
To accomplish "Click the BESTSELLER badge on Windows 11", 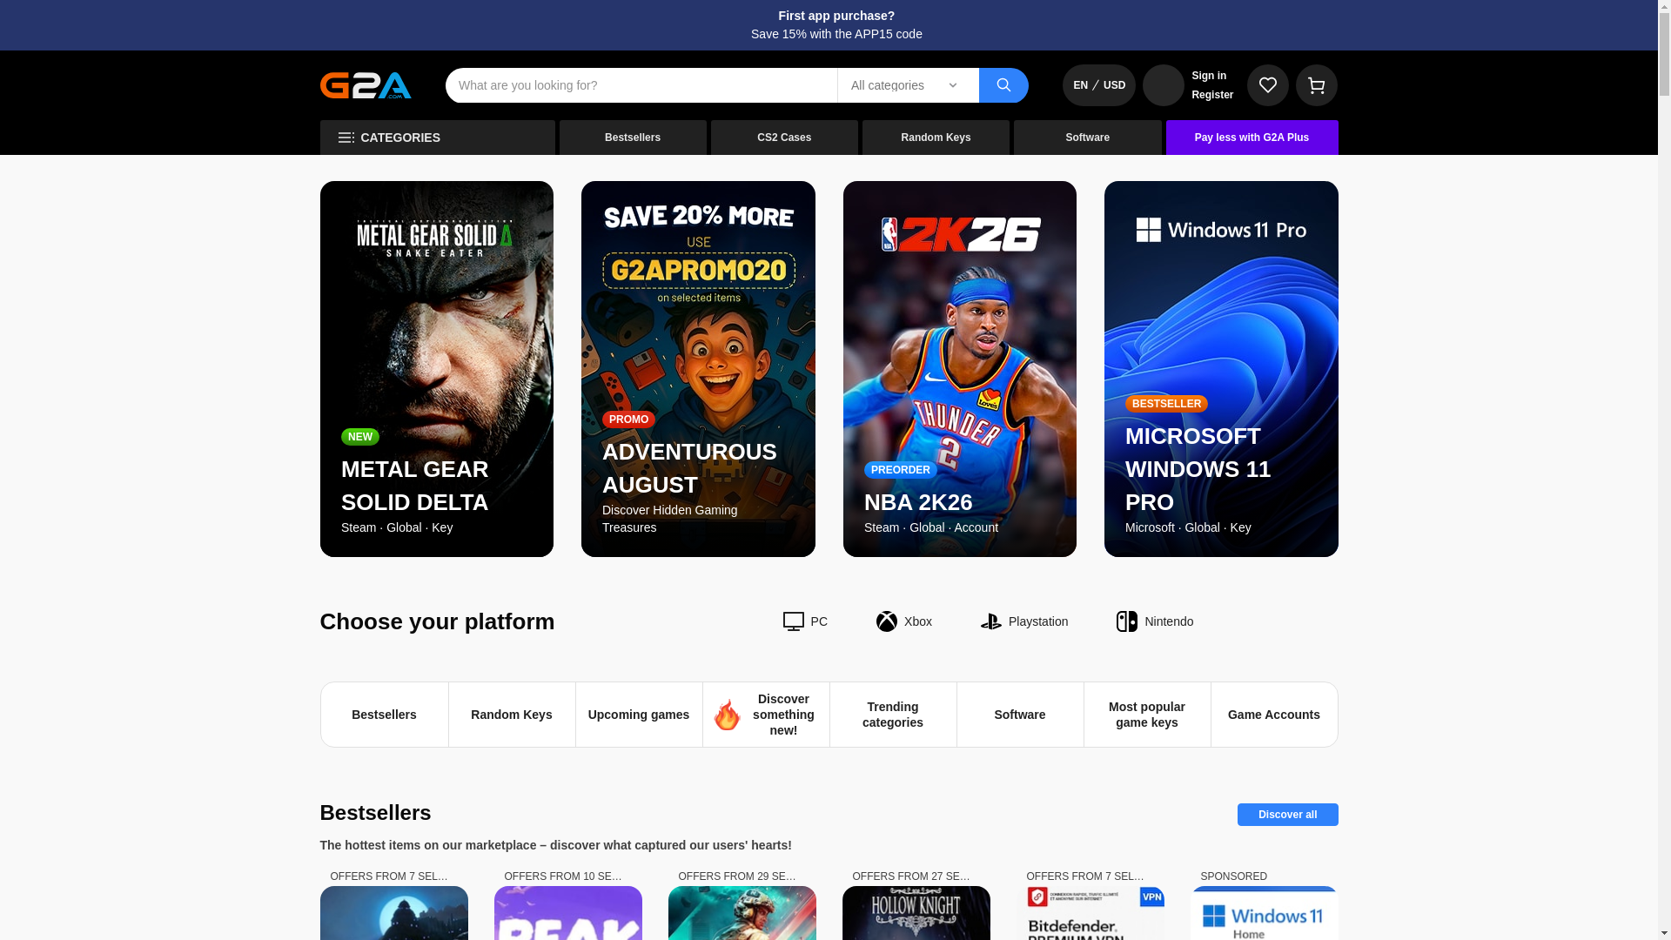I will point(1166,404).
